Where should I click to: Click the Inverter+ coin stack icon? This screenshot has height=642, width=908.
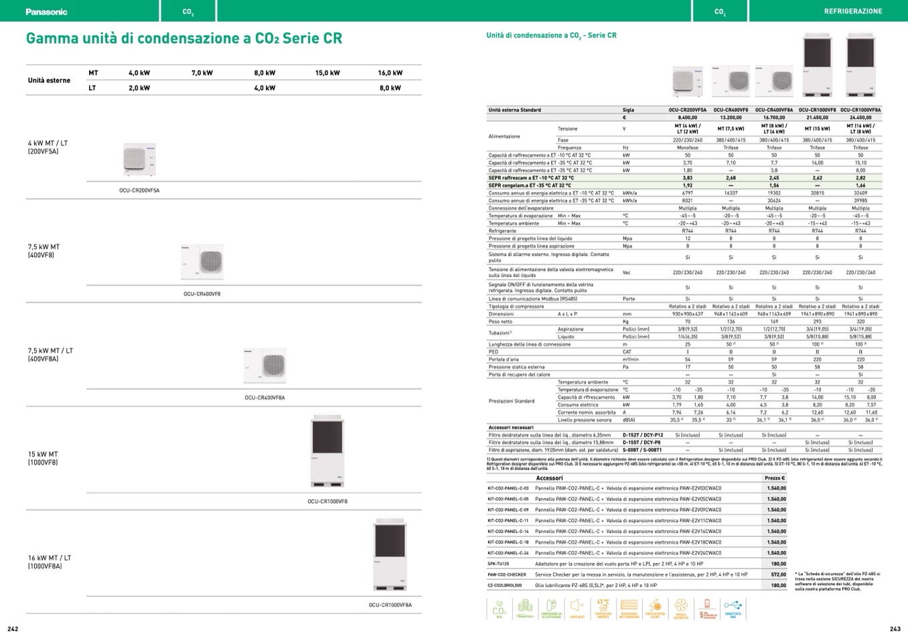525,609
